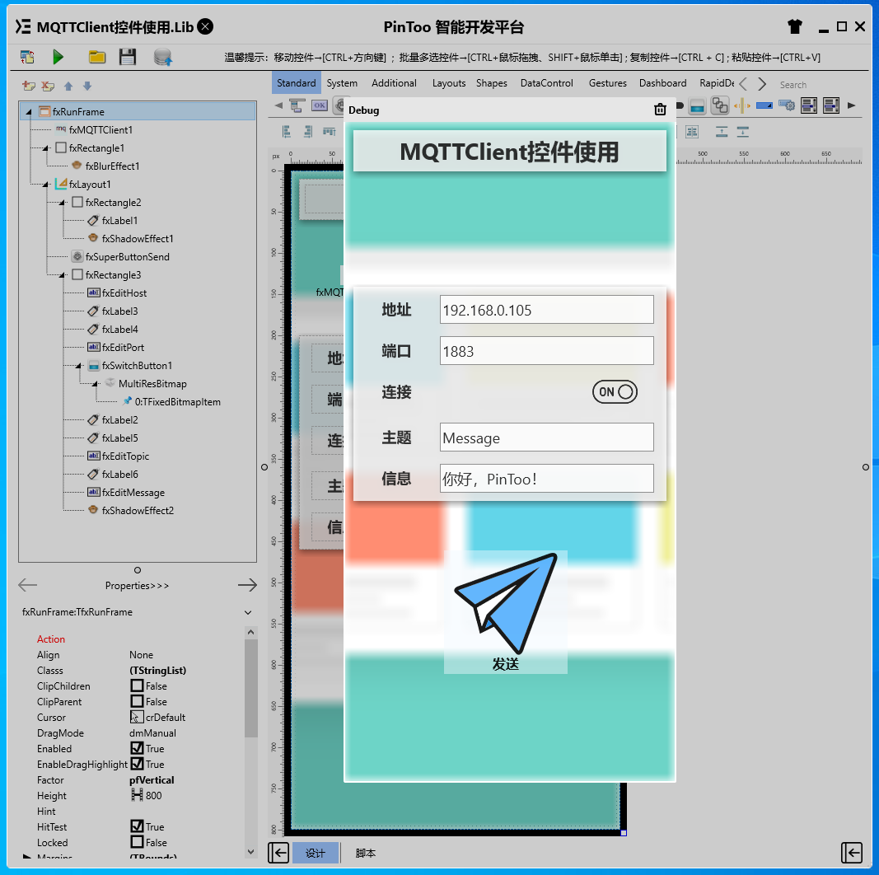
Task: Click the database upload icon
Action: 162,57
